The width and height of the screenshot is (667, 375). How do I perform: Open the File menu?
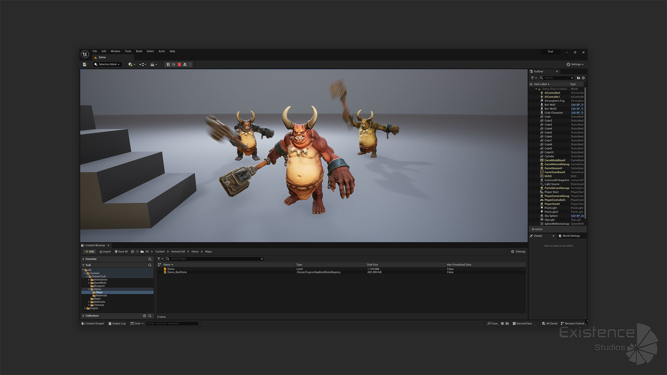pos(95,51)
